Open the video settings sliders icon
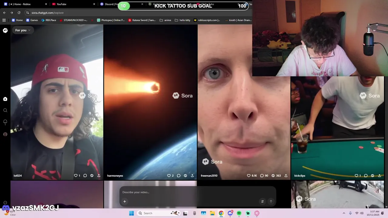This screenshot has width=388, height=218. [x=263, y=201]
